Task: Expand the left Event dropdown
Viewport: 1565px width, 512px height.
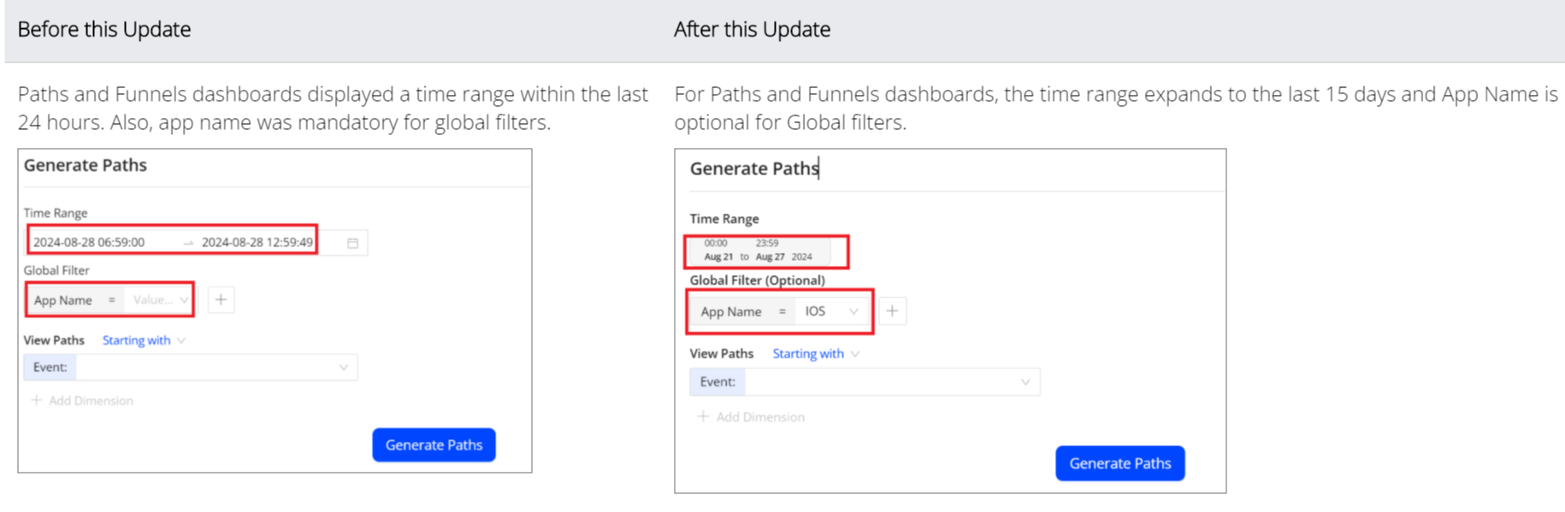Action: coord(343,368)
